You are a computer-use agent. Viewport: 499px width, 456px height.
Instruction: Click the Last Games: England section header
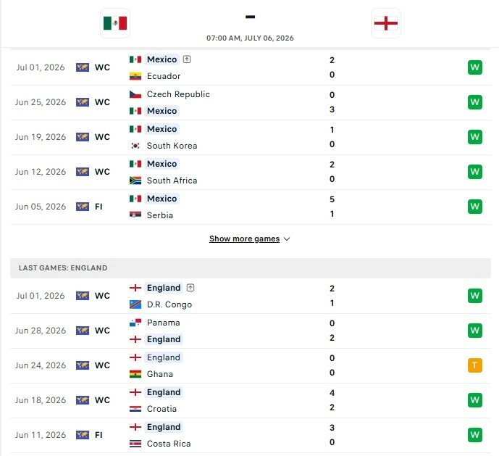[251, 268]
